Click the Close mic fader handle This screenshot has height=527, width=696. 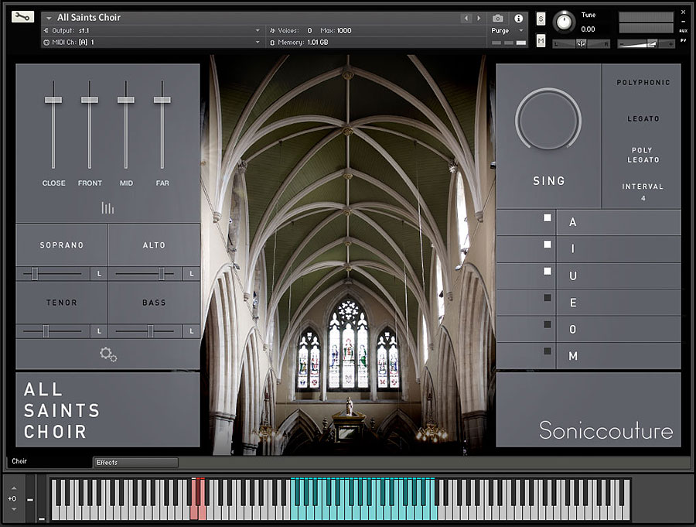click(x=53, y=100)
